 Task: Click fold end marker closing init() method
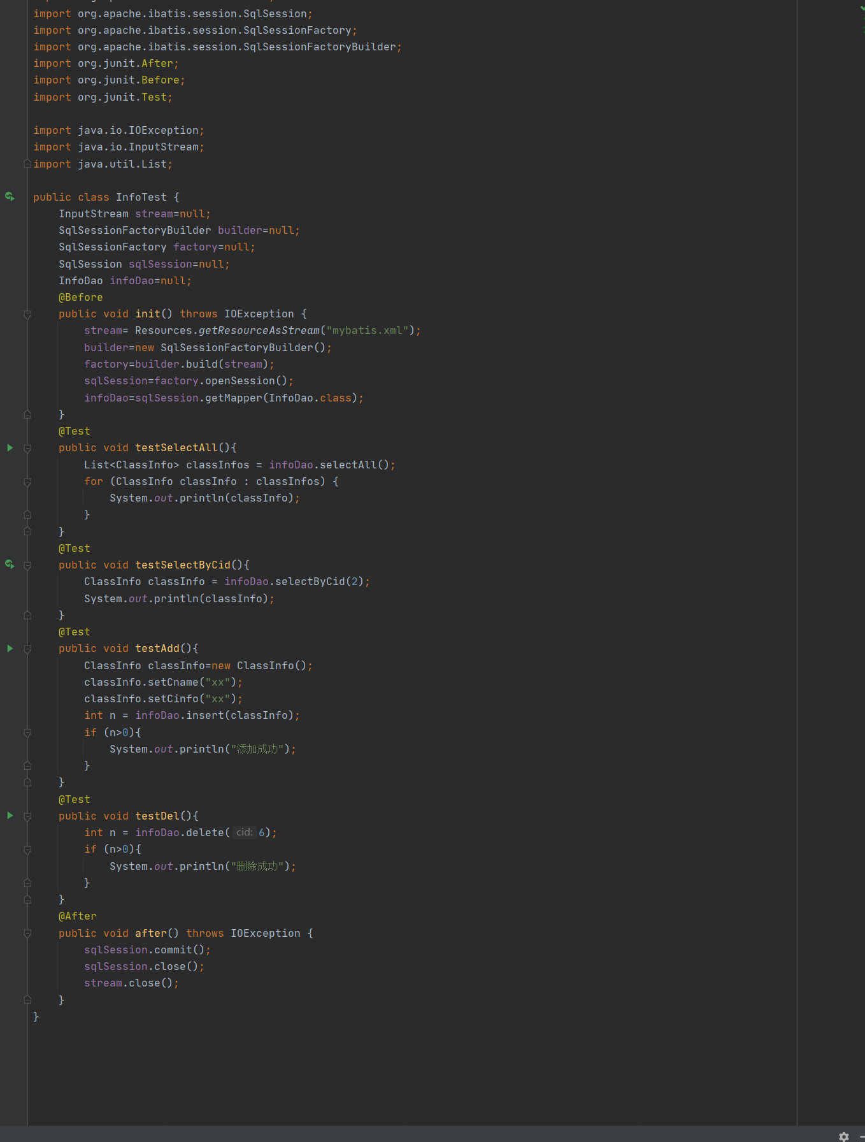[x=27, y=414]
